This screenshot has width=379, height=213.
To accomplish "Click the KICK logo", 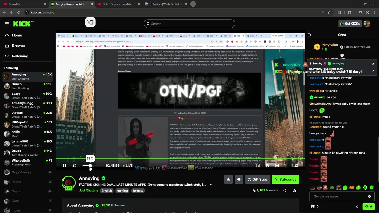I will [x=23, y=24].
